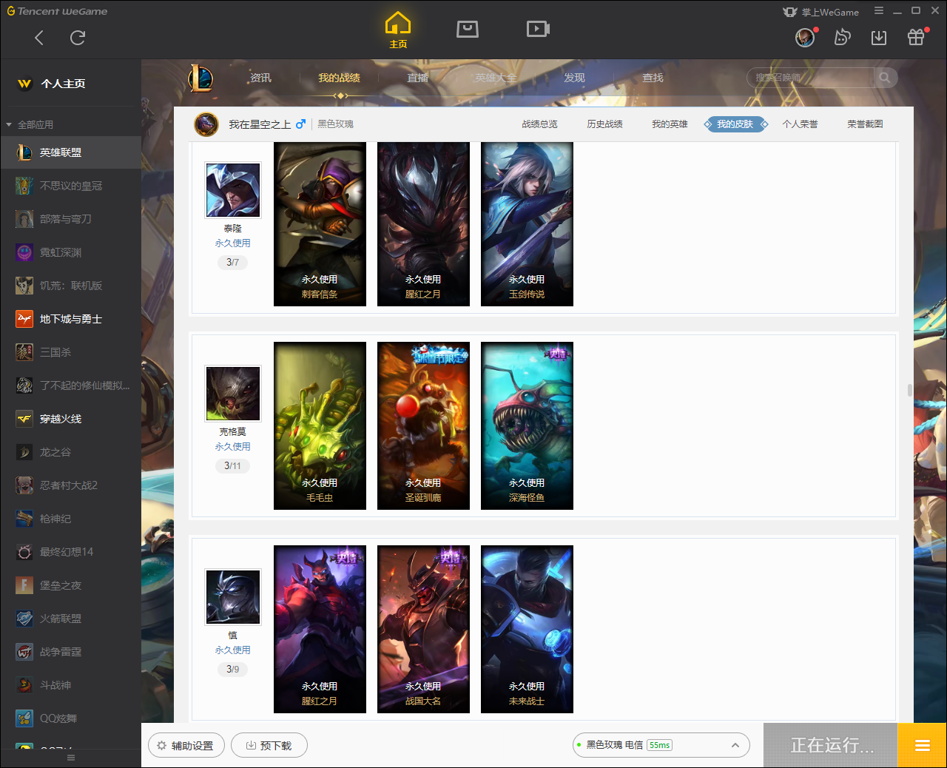This screenshot has width=947, height=768.
Task: Select 英雄联盟 in the game list
Action: [x=71, y=152]
